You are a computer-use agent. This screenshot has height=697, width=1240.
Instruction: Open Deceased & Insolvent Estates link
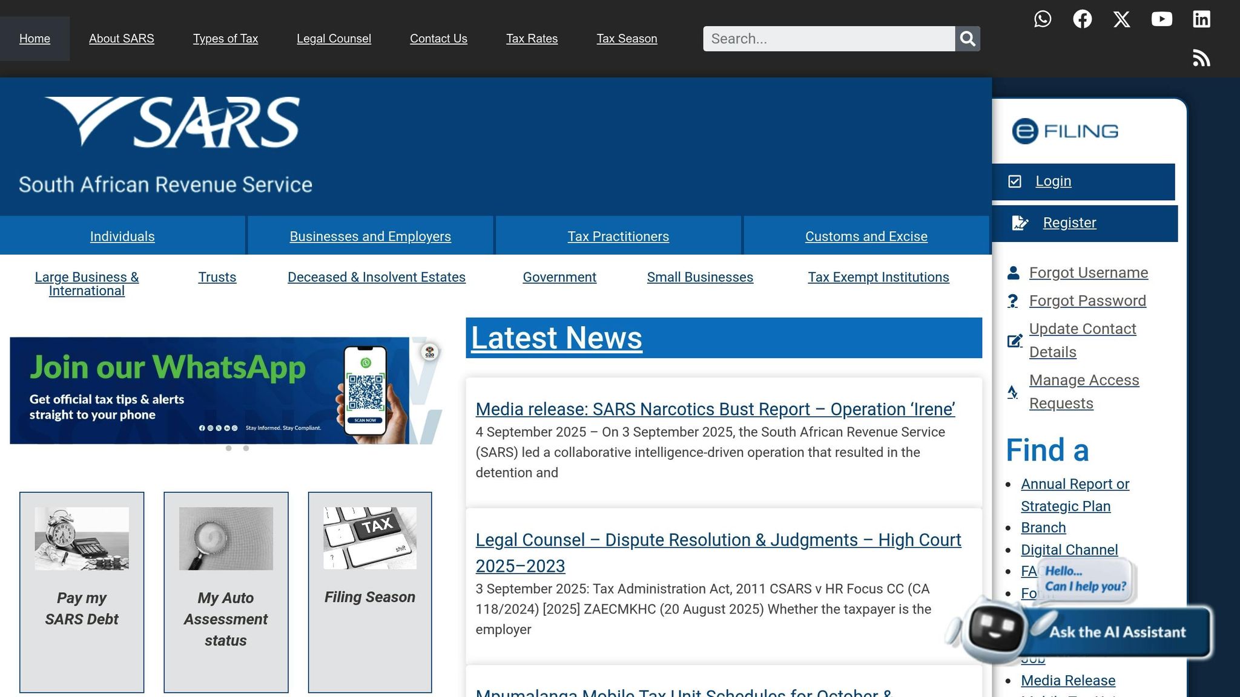(x=377, y=277)
